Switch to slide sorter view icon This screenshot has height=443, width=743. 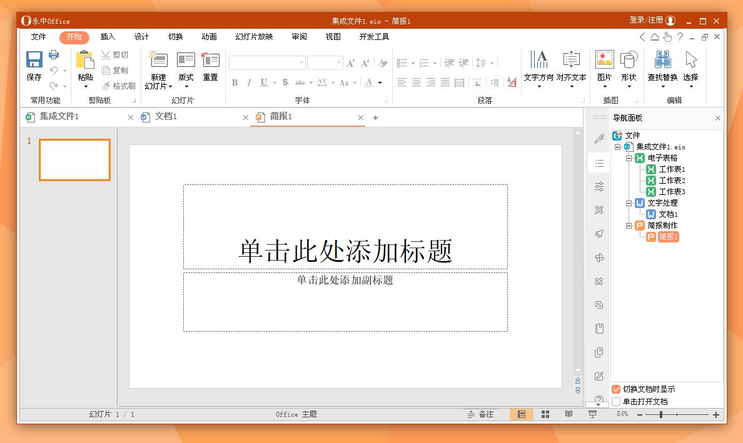545,414
